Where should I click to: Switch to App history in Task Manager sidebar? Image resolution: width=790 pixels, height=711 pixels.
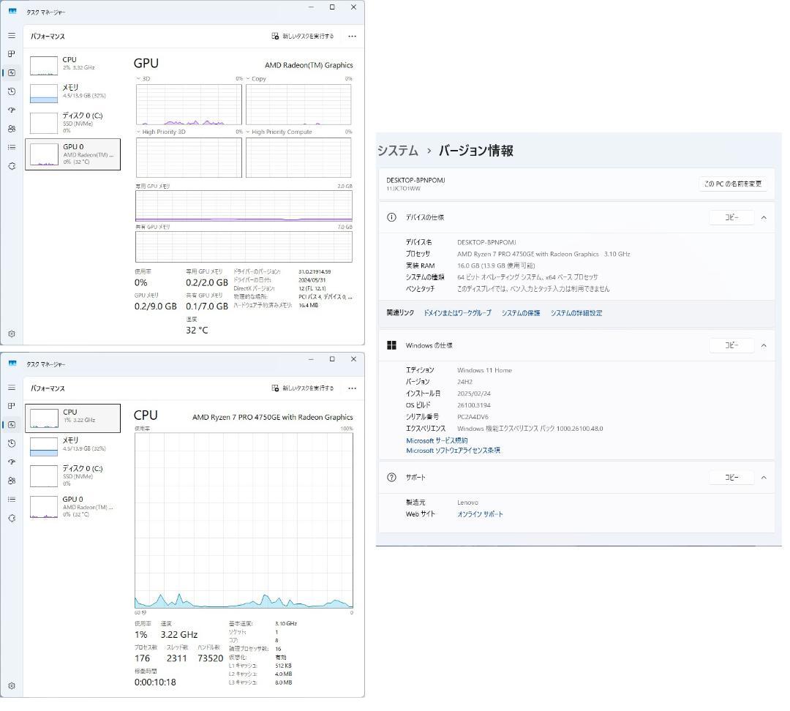coord(12,91)
